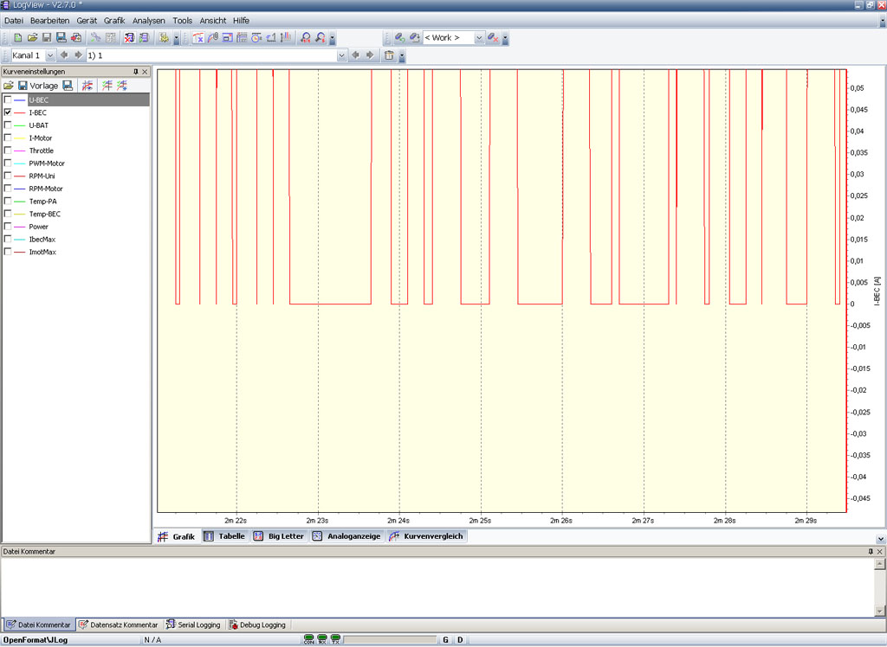Switch to the Big Letter tab

click(280, 536)
